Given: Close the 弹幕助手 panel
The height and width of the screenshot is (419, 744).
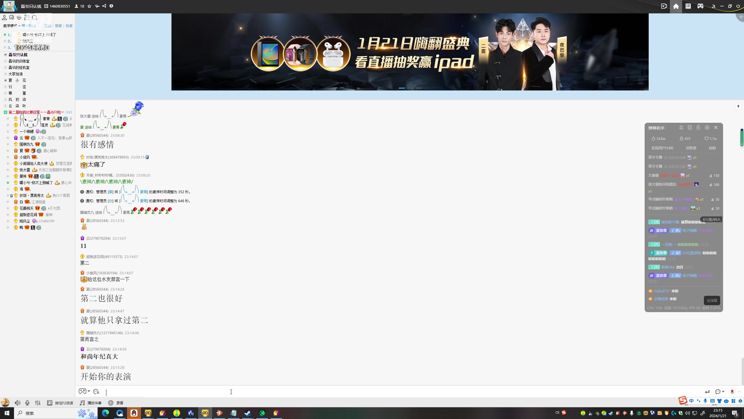Looking at the screenshot, I should 716,127.
